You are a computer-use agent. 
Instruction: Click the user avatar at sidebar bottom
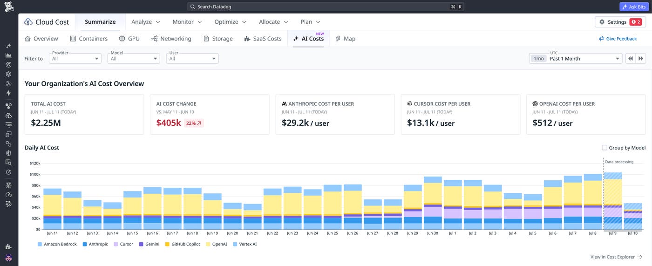click(8, 258)
